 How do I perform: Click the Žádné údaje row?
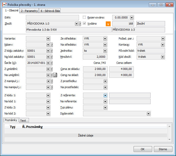pos(86,135)
